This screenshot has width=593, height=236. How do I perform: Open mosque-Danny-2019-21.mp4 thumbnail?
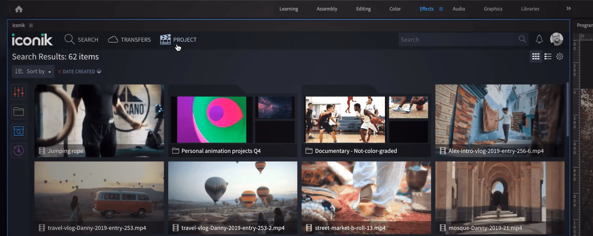[500, 198]
